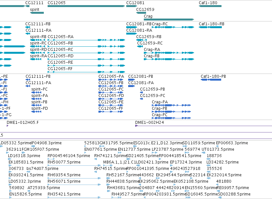Viewport: 272px width, 199px height.
Task: Open the Crag-RB transcript label
Action: click(152, 56)
